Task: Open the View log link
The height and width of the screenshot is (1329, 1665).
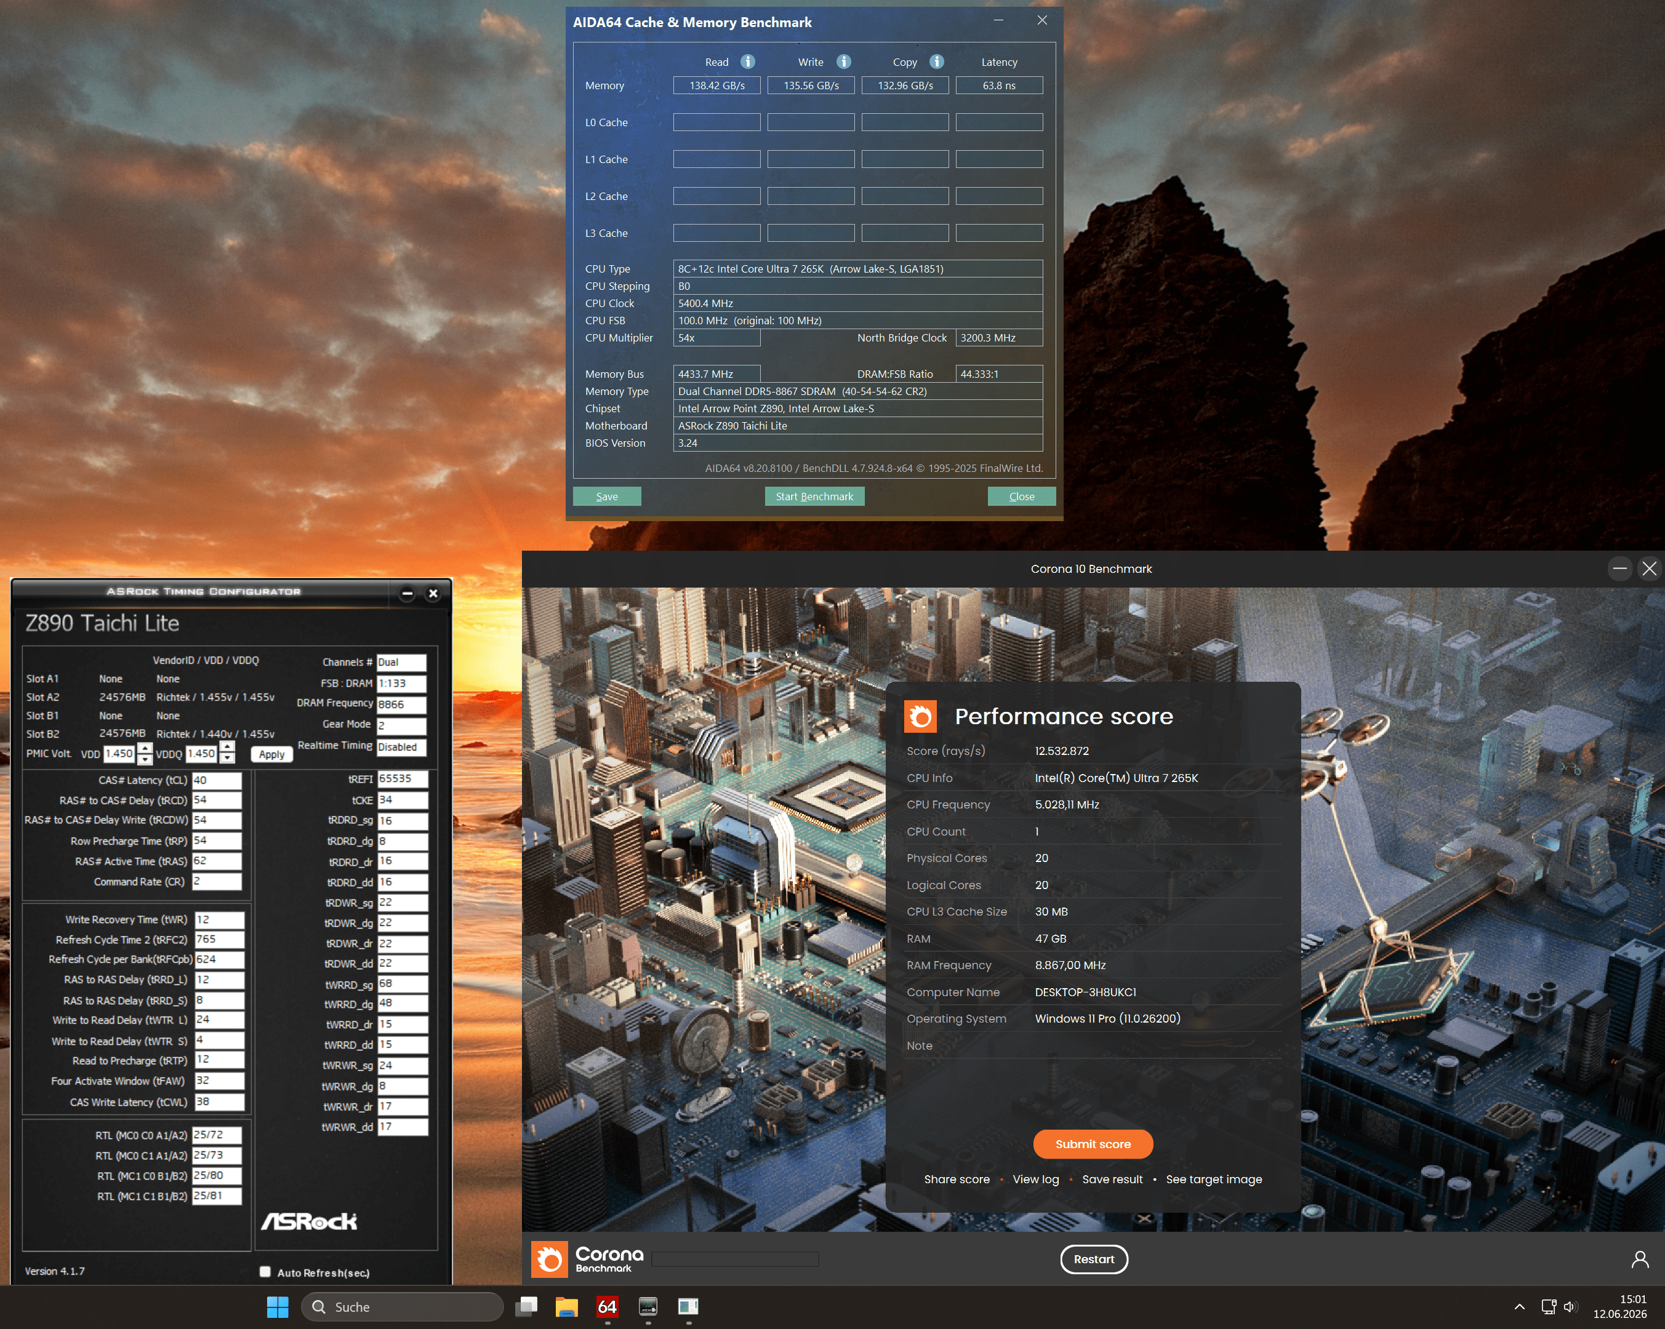Action: click(x=1035, y=1179)
